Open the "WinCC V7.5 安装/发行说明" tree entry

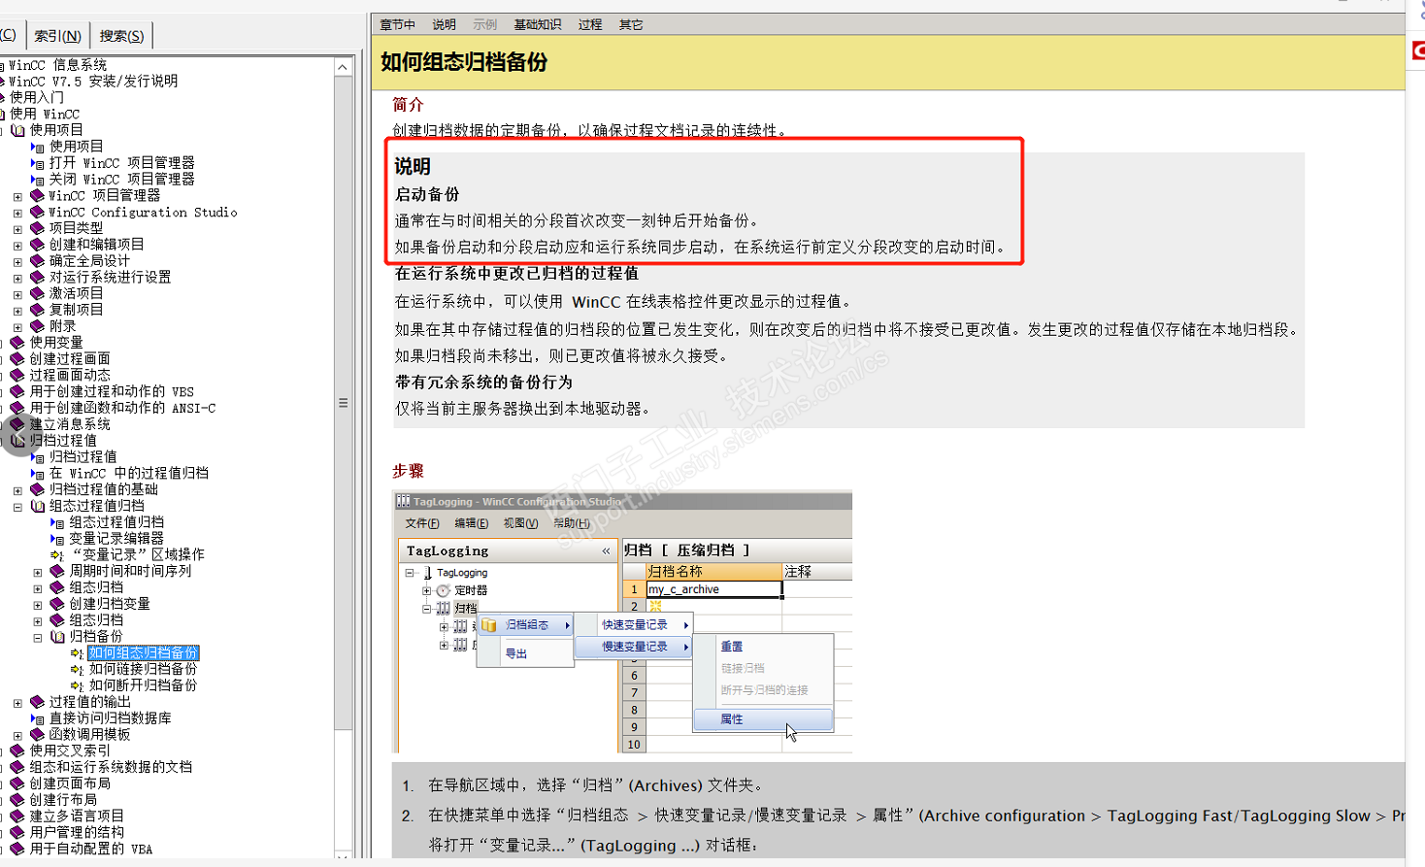[93, 82]
